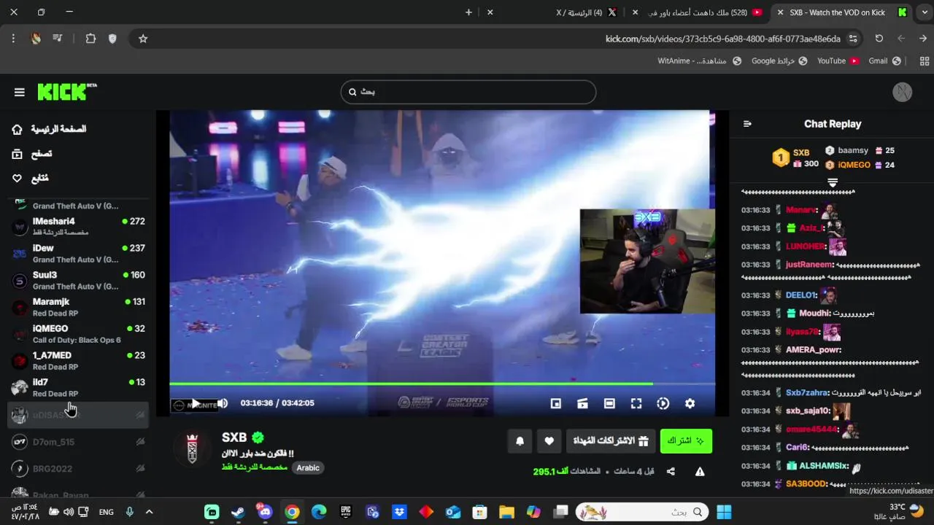Open offline D7om_515 channel
Image resolution: width=934 pixels, height=525 pixels.
78,442
